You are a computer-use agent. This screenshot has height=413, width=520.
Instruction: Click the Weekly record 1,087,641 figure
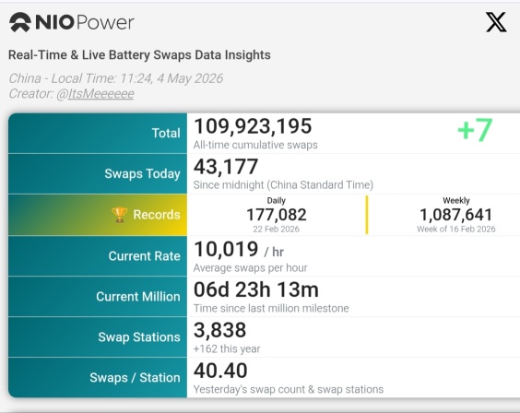tap(456, 215)
